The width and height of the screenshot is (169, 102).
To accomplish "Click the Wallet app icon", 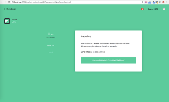I will 7,21.
